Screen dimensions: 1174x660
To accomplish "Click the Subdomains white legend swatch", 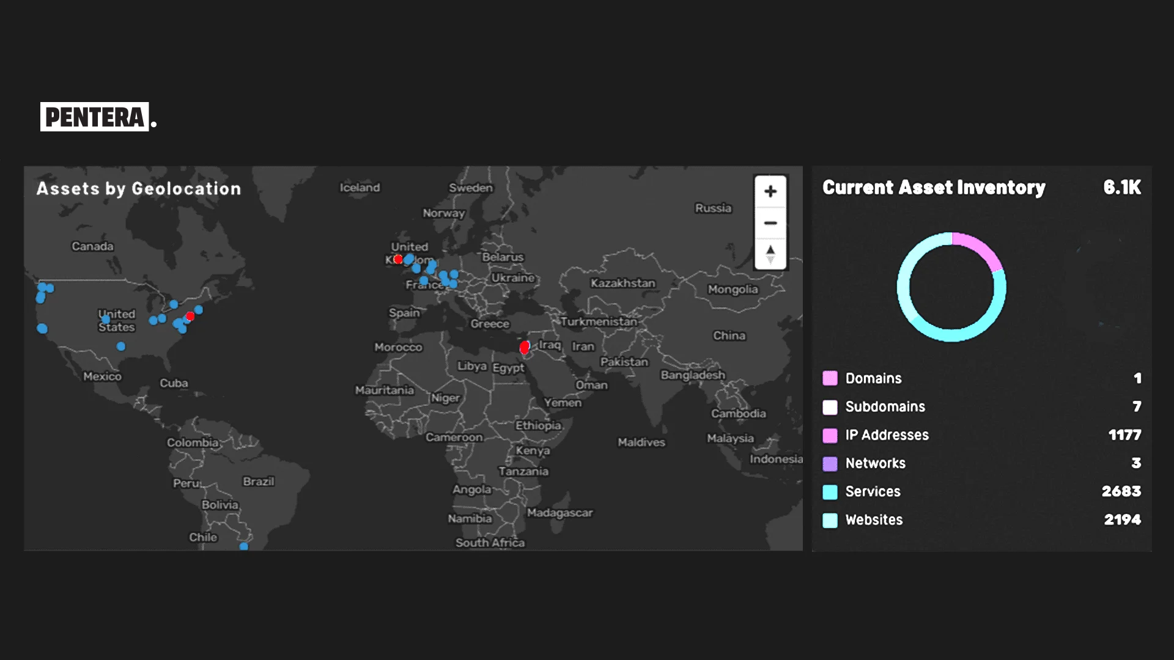I will point(830,407).
